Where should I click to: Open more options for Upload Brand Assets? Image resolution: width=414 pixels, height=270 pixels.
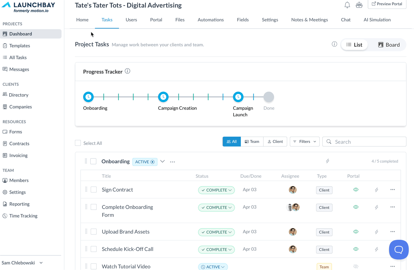tap(393, 232)
